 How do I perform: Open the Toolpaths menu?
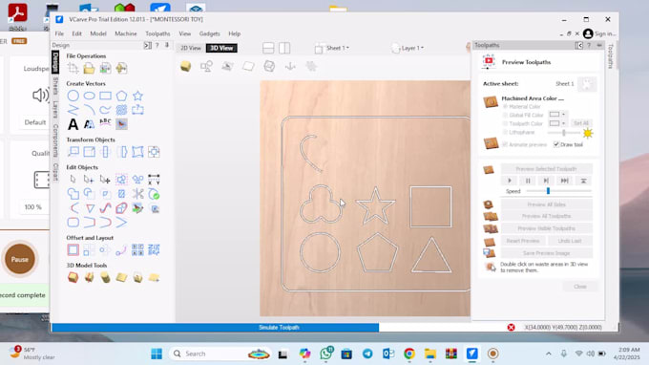pos(157,33)
